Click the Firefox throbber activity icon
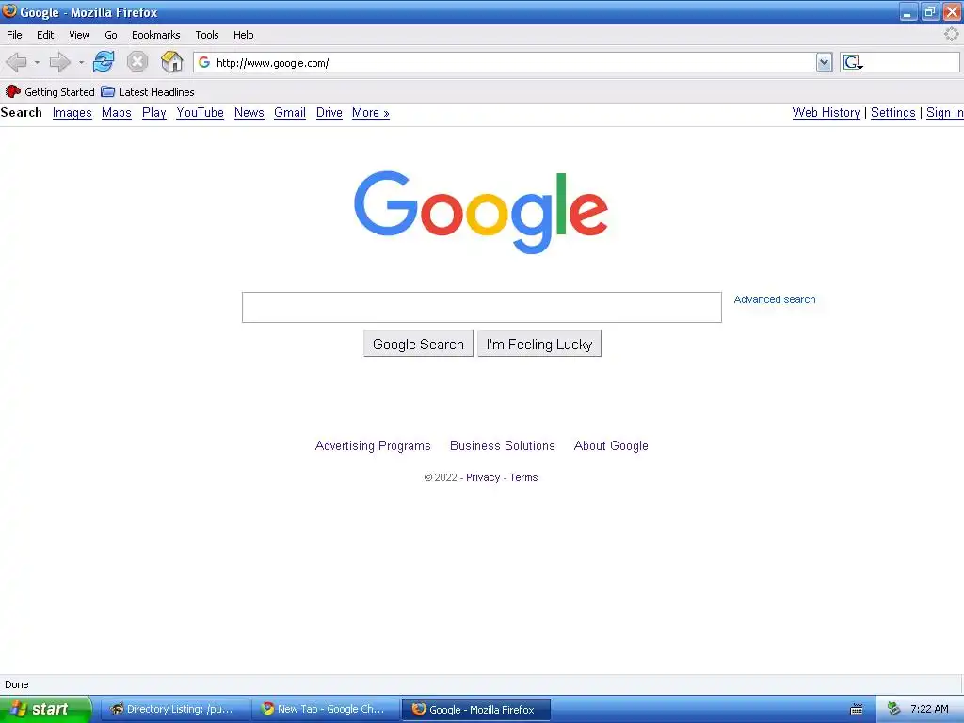964x723 pixels. (951, 35)
